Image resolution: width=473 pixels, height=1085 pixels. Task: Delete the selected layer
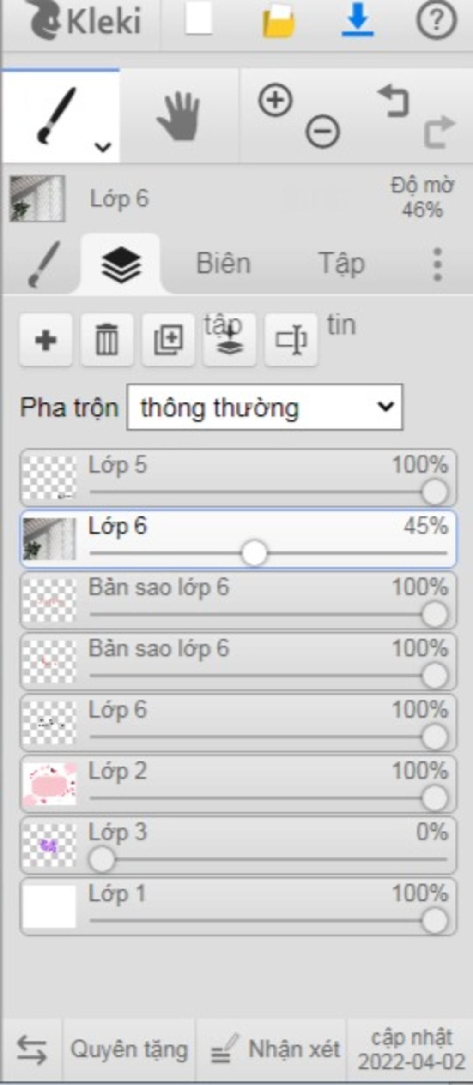107,340
